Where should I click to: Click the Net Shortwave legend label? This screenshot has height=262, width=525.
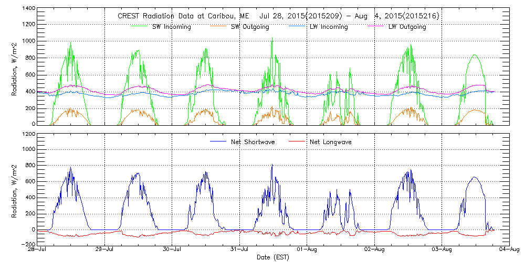(x=253, y=142)
